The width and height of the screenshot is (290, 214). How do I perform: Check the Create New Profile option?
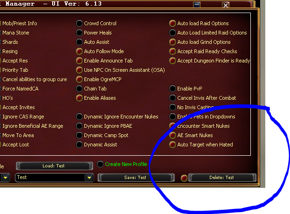100,164
